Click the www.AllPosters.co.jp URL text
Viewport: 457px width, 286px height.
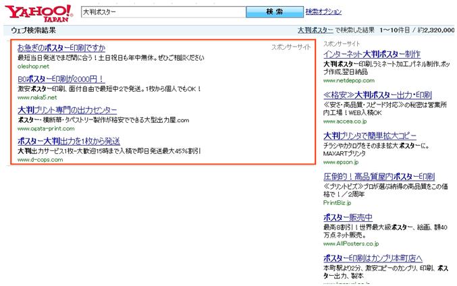pyautogui.click(x=351, y=244)
